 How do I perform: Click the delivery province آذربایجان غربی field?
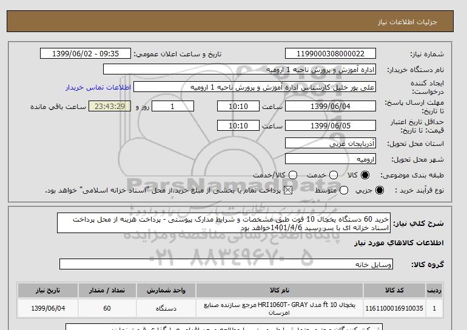(331, 144)
